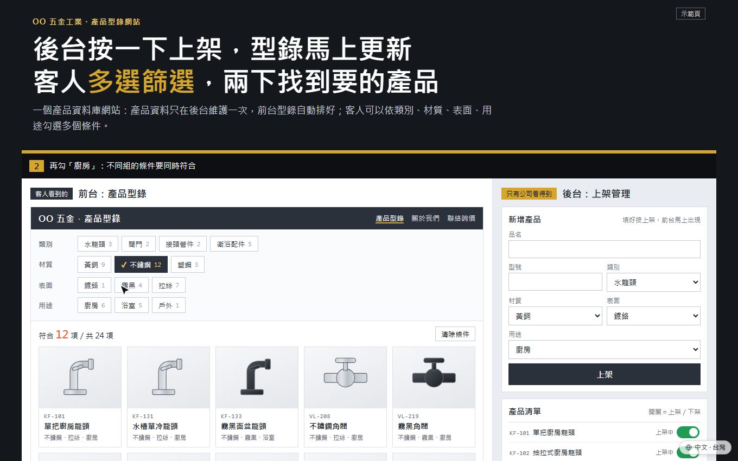Screen dimensions: 738x461
Task: Check the 浴室 usage filter
Action: 131,305
